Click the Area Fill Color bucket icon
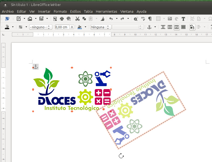Screen dimensions: 212x162 click(80, 27)
